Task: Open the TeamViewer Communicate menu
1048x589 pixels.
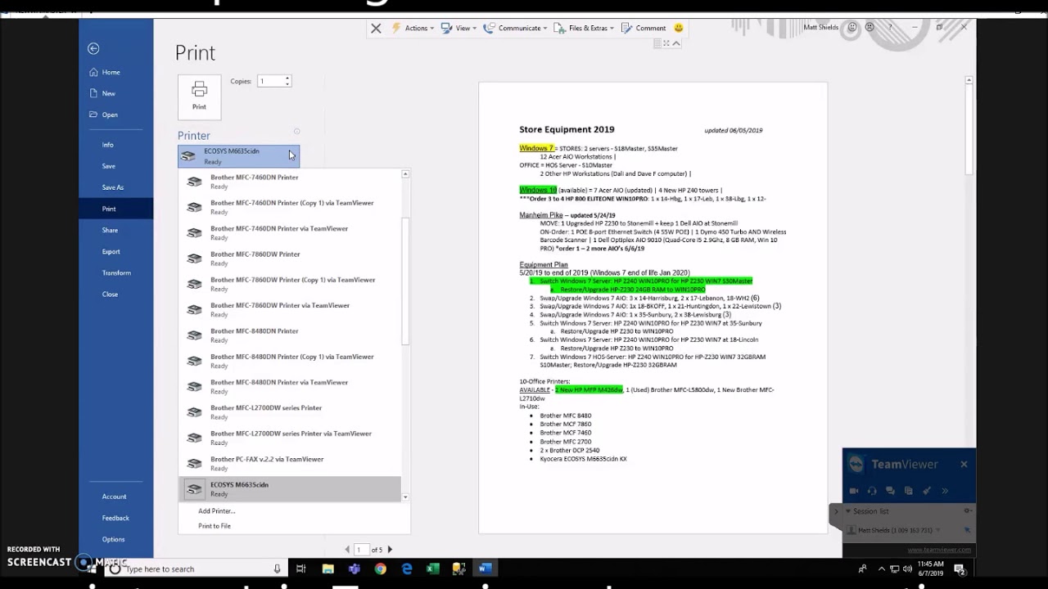Action: [x=515, y=28]
